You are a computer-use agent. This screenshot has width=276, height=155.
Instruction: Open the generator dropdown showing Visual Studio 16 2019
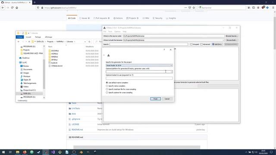tap(139, 65)
